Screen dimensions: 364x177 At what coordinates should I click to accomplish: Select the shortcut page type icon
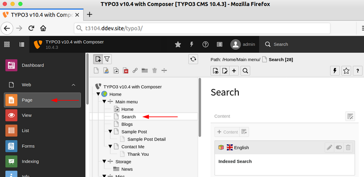[x=116, y=71]
